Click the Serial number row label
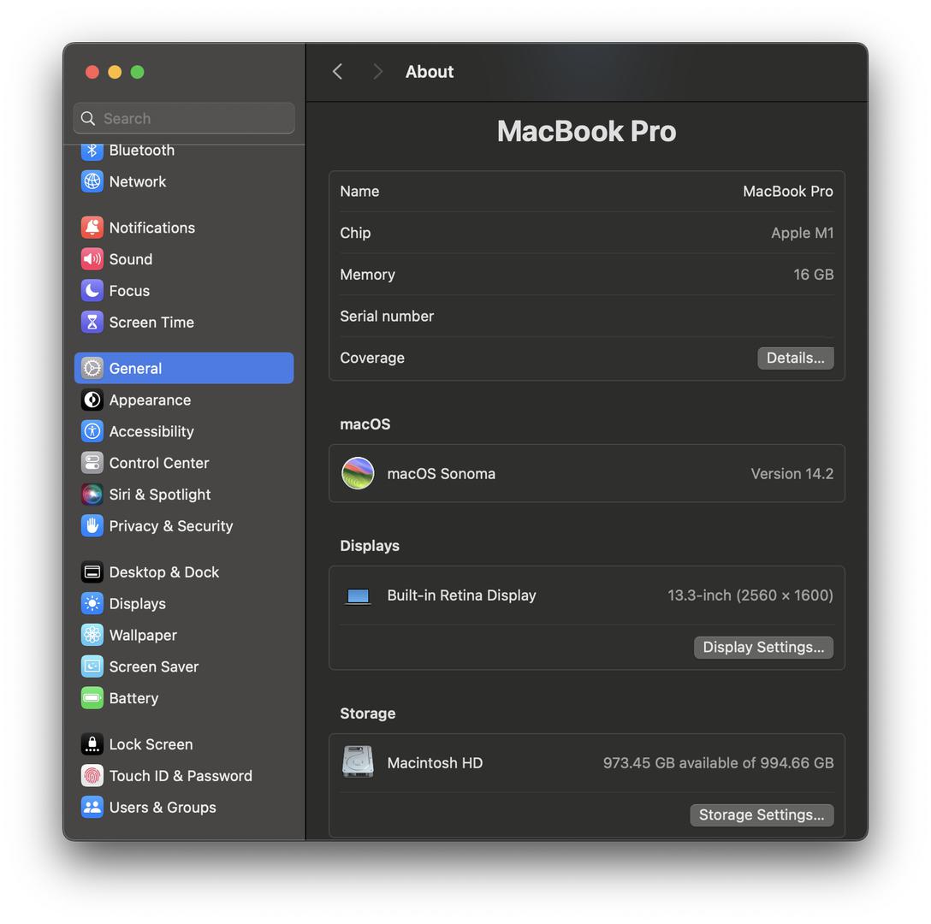The width and height of the screenshot is (931, 924). [x=387, y=316]
